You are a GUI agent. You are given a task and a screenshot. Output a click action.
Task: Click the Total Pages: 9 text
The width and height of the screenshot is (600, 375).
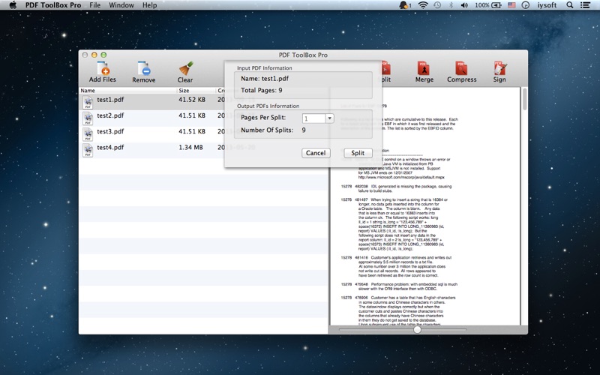[261, 90]
